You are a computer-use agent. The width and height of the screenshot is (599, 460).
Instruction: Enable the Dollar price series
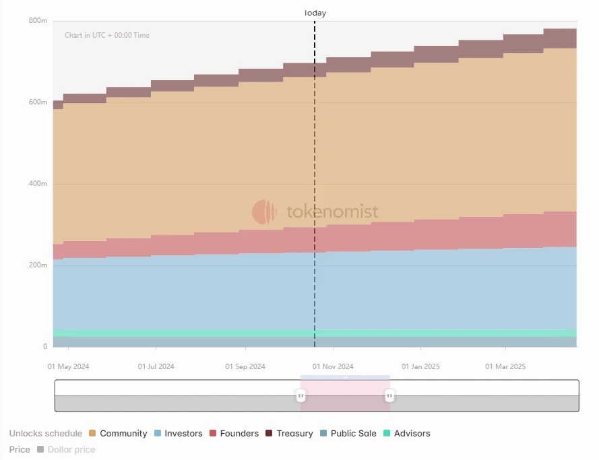66,449
